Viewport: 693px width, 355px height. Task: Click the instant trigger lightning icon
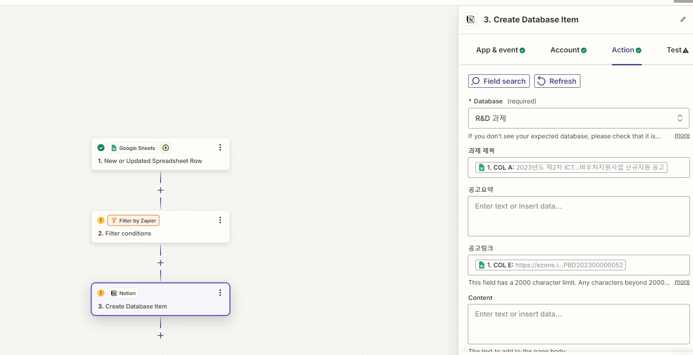pyautogui.click(x=166, y=148)
